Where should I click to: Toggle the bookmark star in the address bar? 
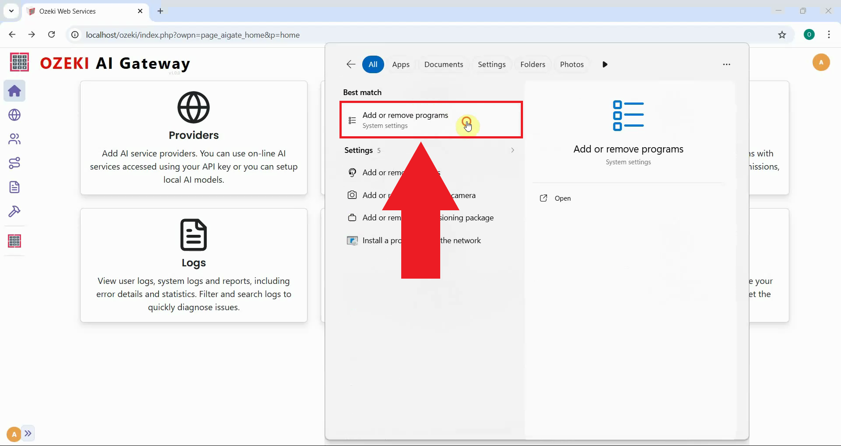[x=783, y=35]
